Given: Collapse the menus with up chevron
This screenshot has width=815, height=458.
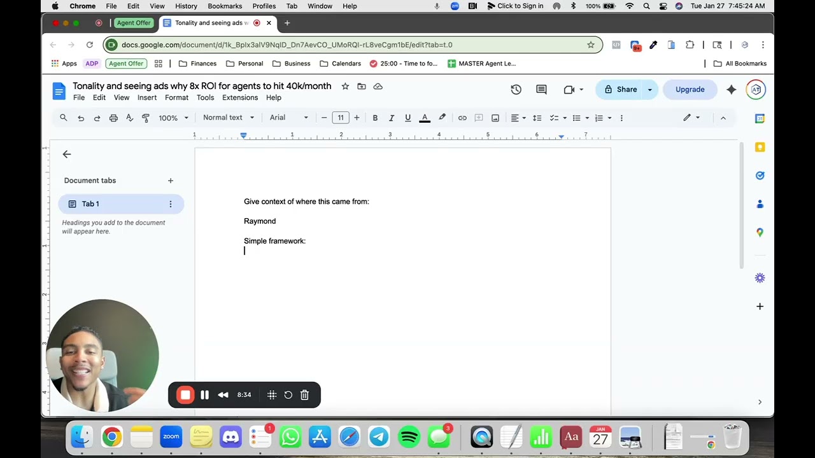Looking at the screenshot, I should coord(723,118).
